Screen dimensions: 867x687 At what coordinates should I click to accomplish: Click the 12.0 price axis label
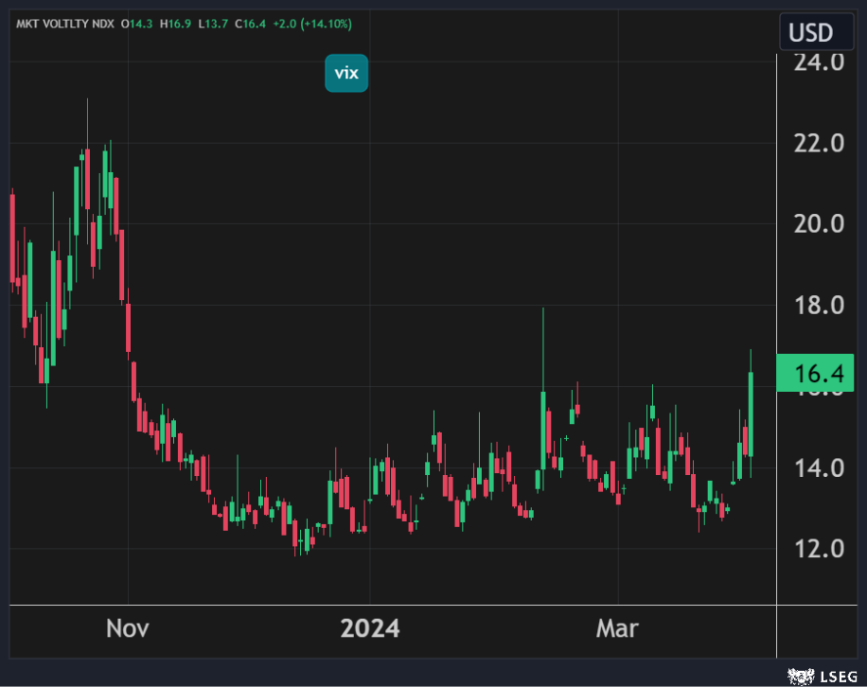817,549
